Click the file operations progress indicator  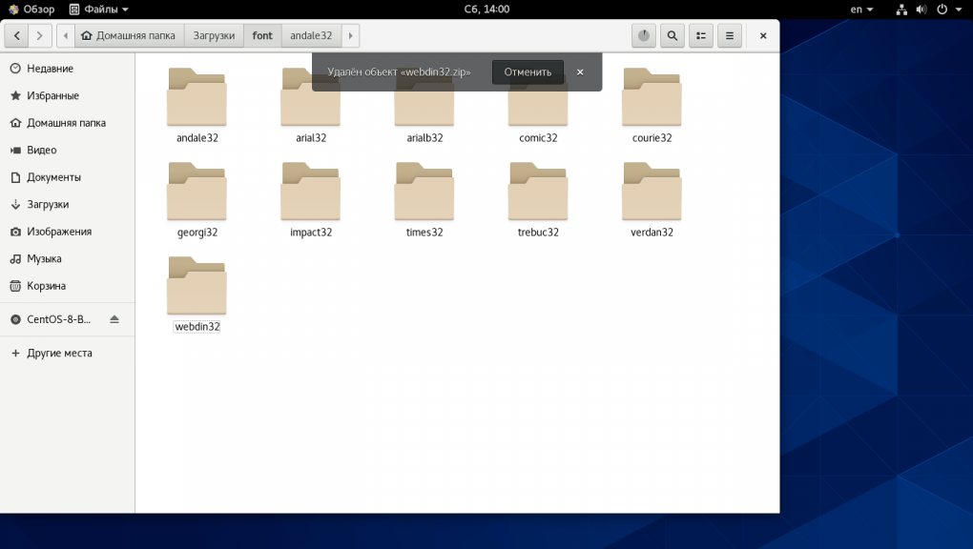(x=645, y=36)
